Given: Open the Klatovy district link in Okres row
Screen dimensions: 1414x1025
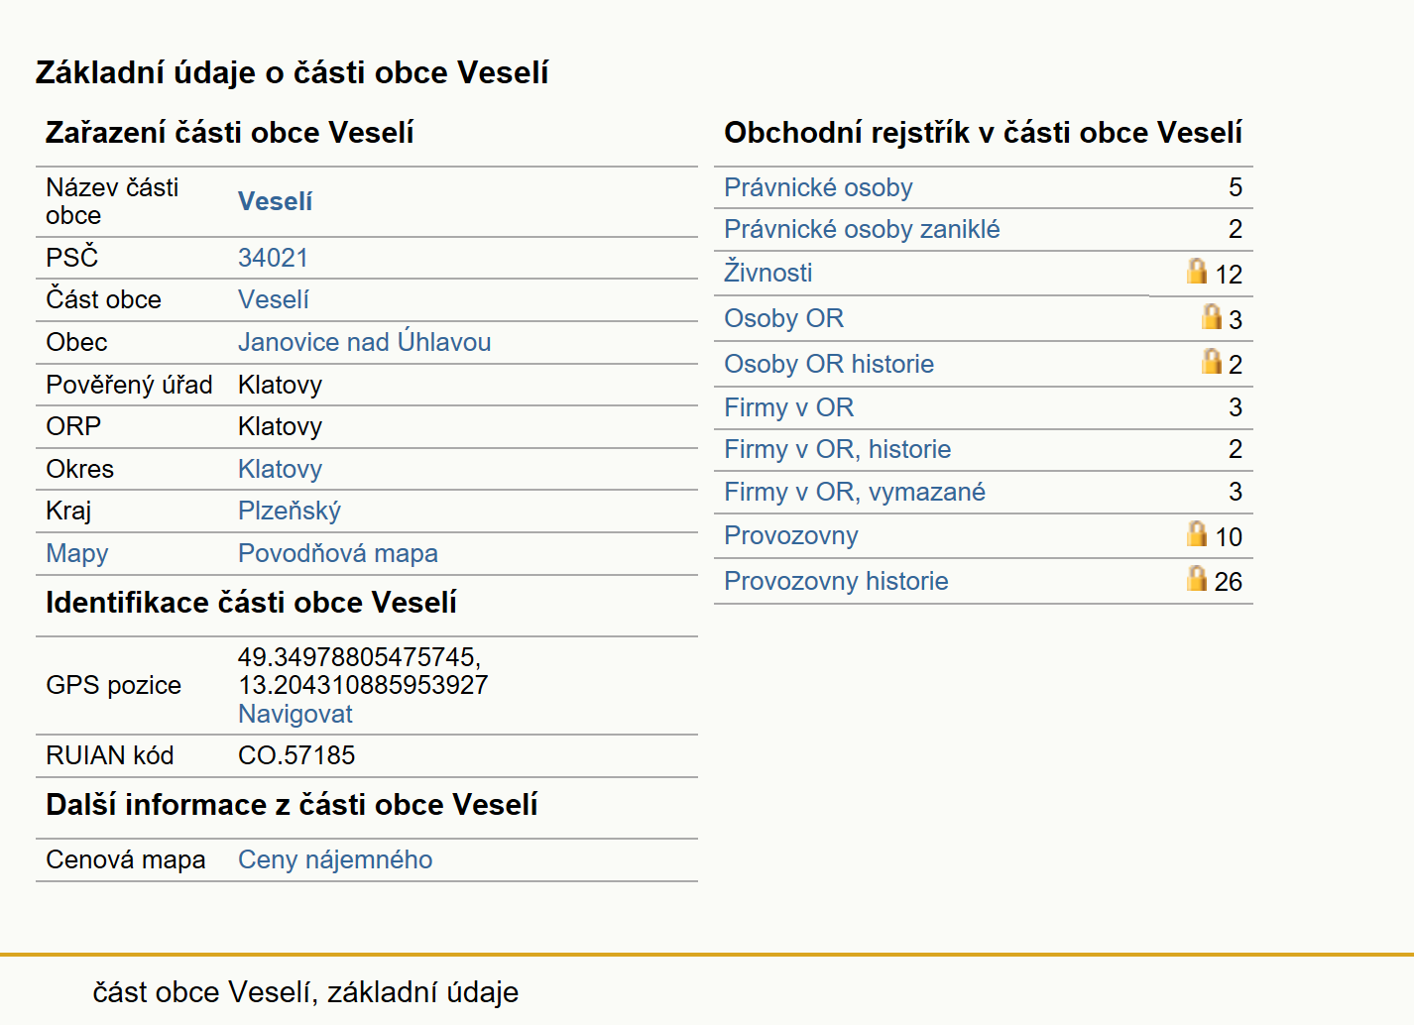Looking at the screenshot, I should point(280,469).
